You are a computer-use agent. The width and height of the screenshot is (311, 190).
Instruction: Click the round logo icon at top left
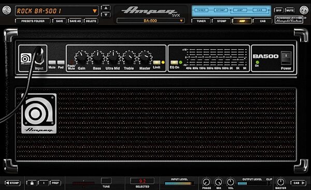click(7, 10)
